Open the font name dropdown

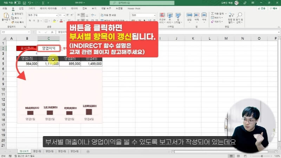[x=57, y=15]
